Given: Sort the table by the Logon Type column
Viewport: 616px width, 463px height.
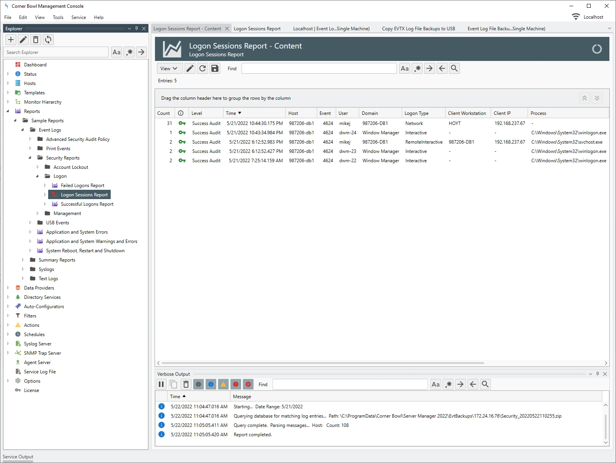Looking at the screenshot, I should [x=416, y=113].
